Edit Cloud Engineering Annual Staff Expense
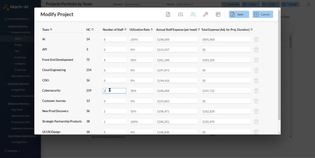Image resolution: width=315 pixels, height=158 pixels. pos(177,70)
